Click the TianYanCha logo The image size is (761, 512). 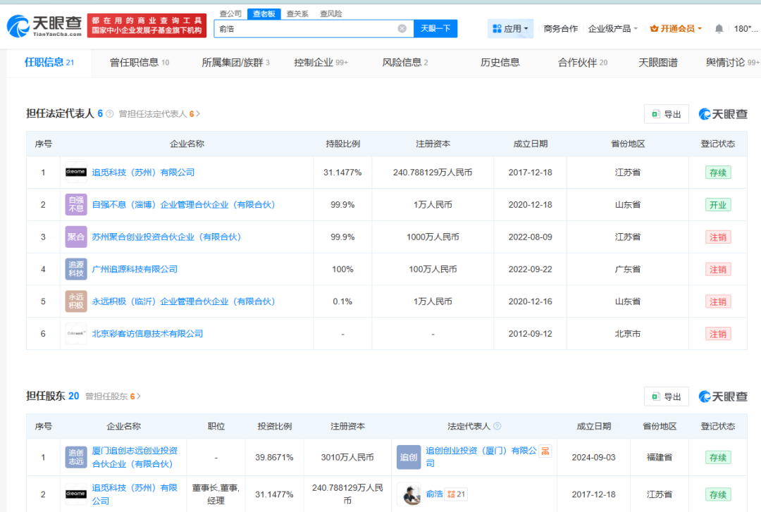point(44,26)
